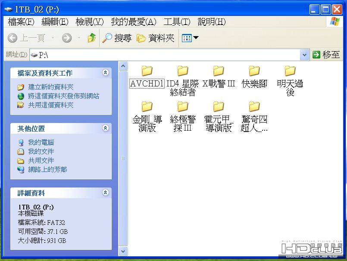This screenshot has height=261, width=347.
Task: Click the X戰警 III folder name label
Action: click(x=219, y=84)
